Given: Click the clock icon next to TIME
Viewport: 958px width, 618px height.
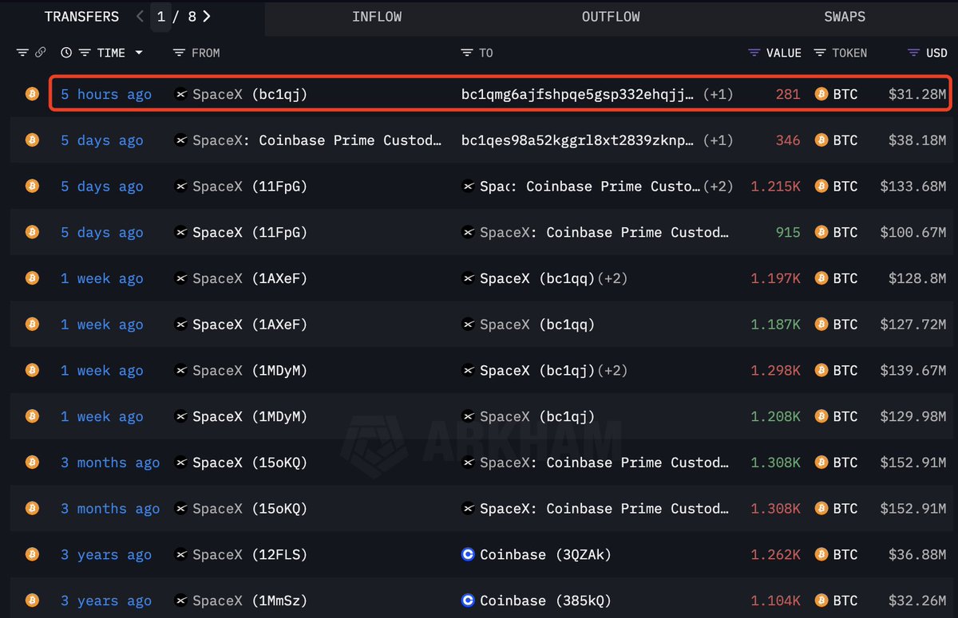Looking at the screenshot, I should pos(65,52).
